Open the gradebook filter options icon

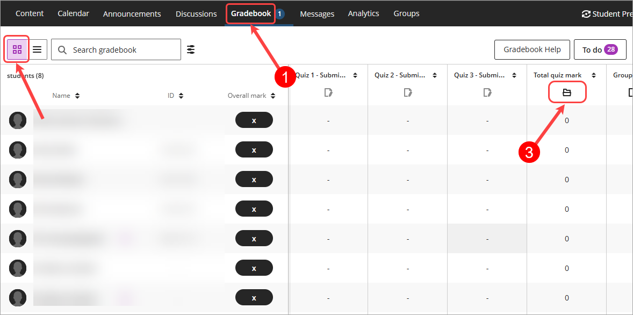point(191,49)
